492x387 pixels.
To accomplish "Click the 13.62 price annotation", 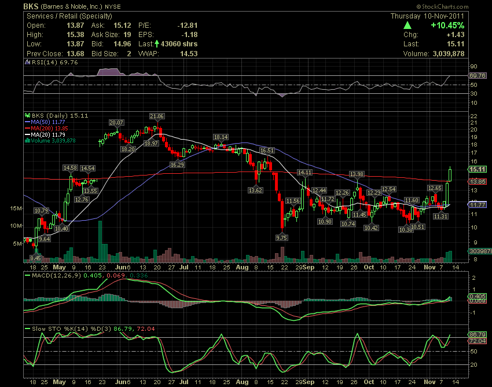I will tap(255, 190).
